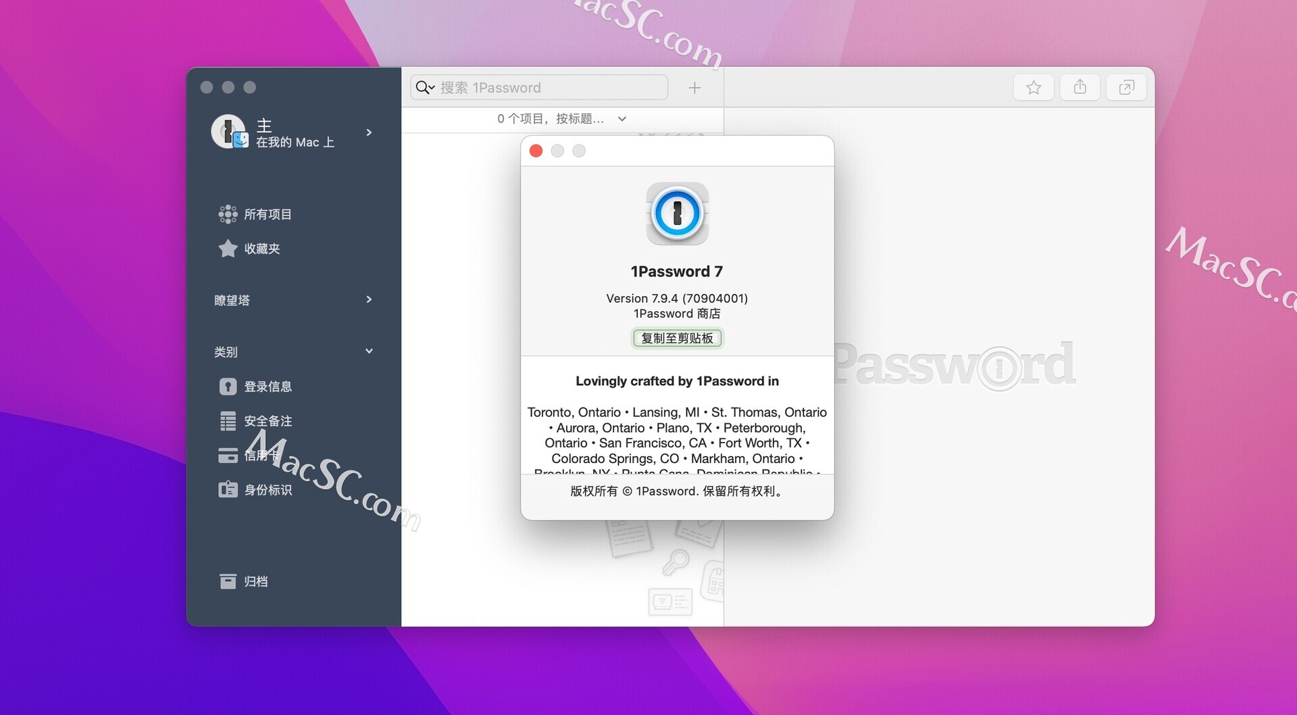
Task: Open 瞭望塔 Watchtower heading
Action: (232, 300)
